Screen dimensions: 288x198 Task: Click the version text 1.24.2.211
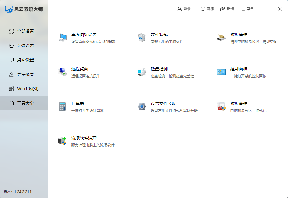(x=22, y=192)
